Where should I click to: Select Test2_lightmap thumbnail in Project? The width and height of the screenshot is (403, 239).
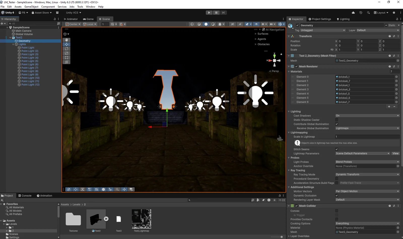pyautogui.click(x=142, y=219)
